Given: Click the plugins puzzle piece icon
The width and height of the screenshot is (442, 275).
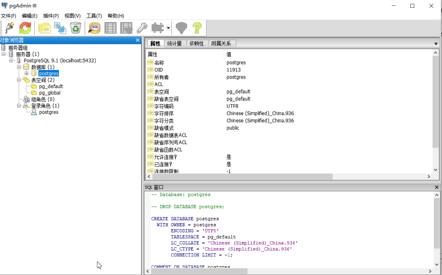Looking at the screenshot, I should 158,28.
